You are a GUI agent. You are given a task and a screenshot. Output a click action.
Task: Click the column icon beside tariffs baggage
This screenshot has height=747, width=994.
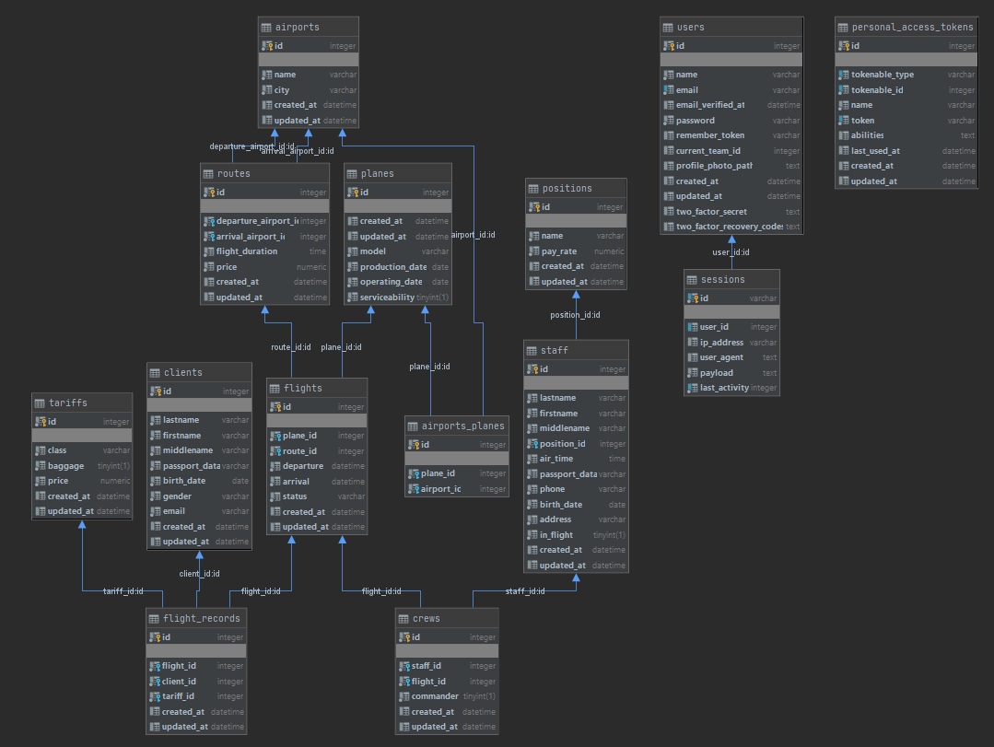pos(40,466)
